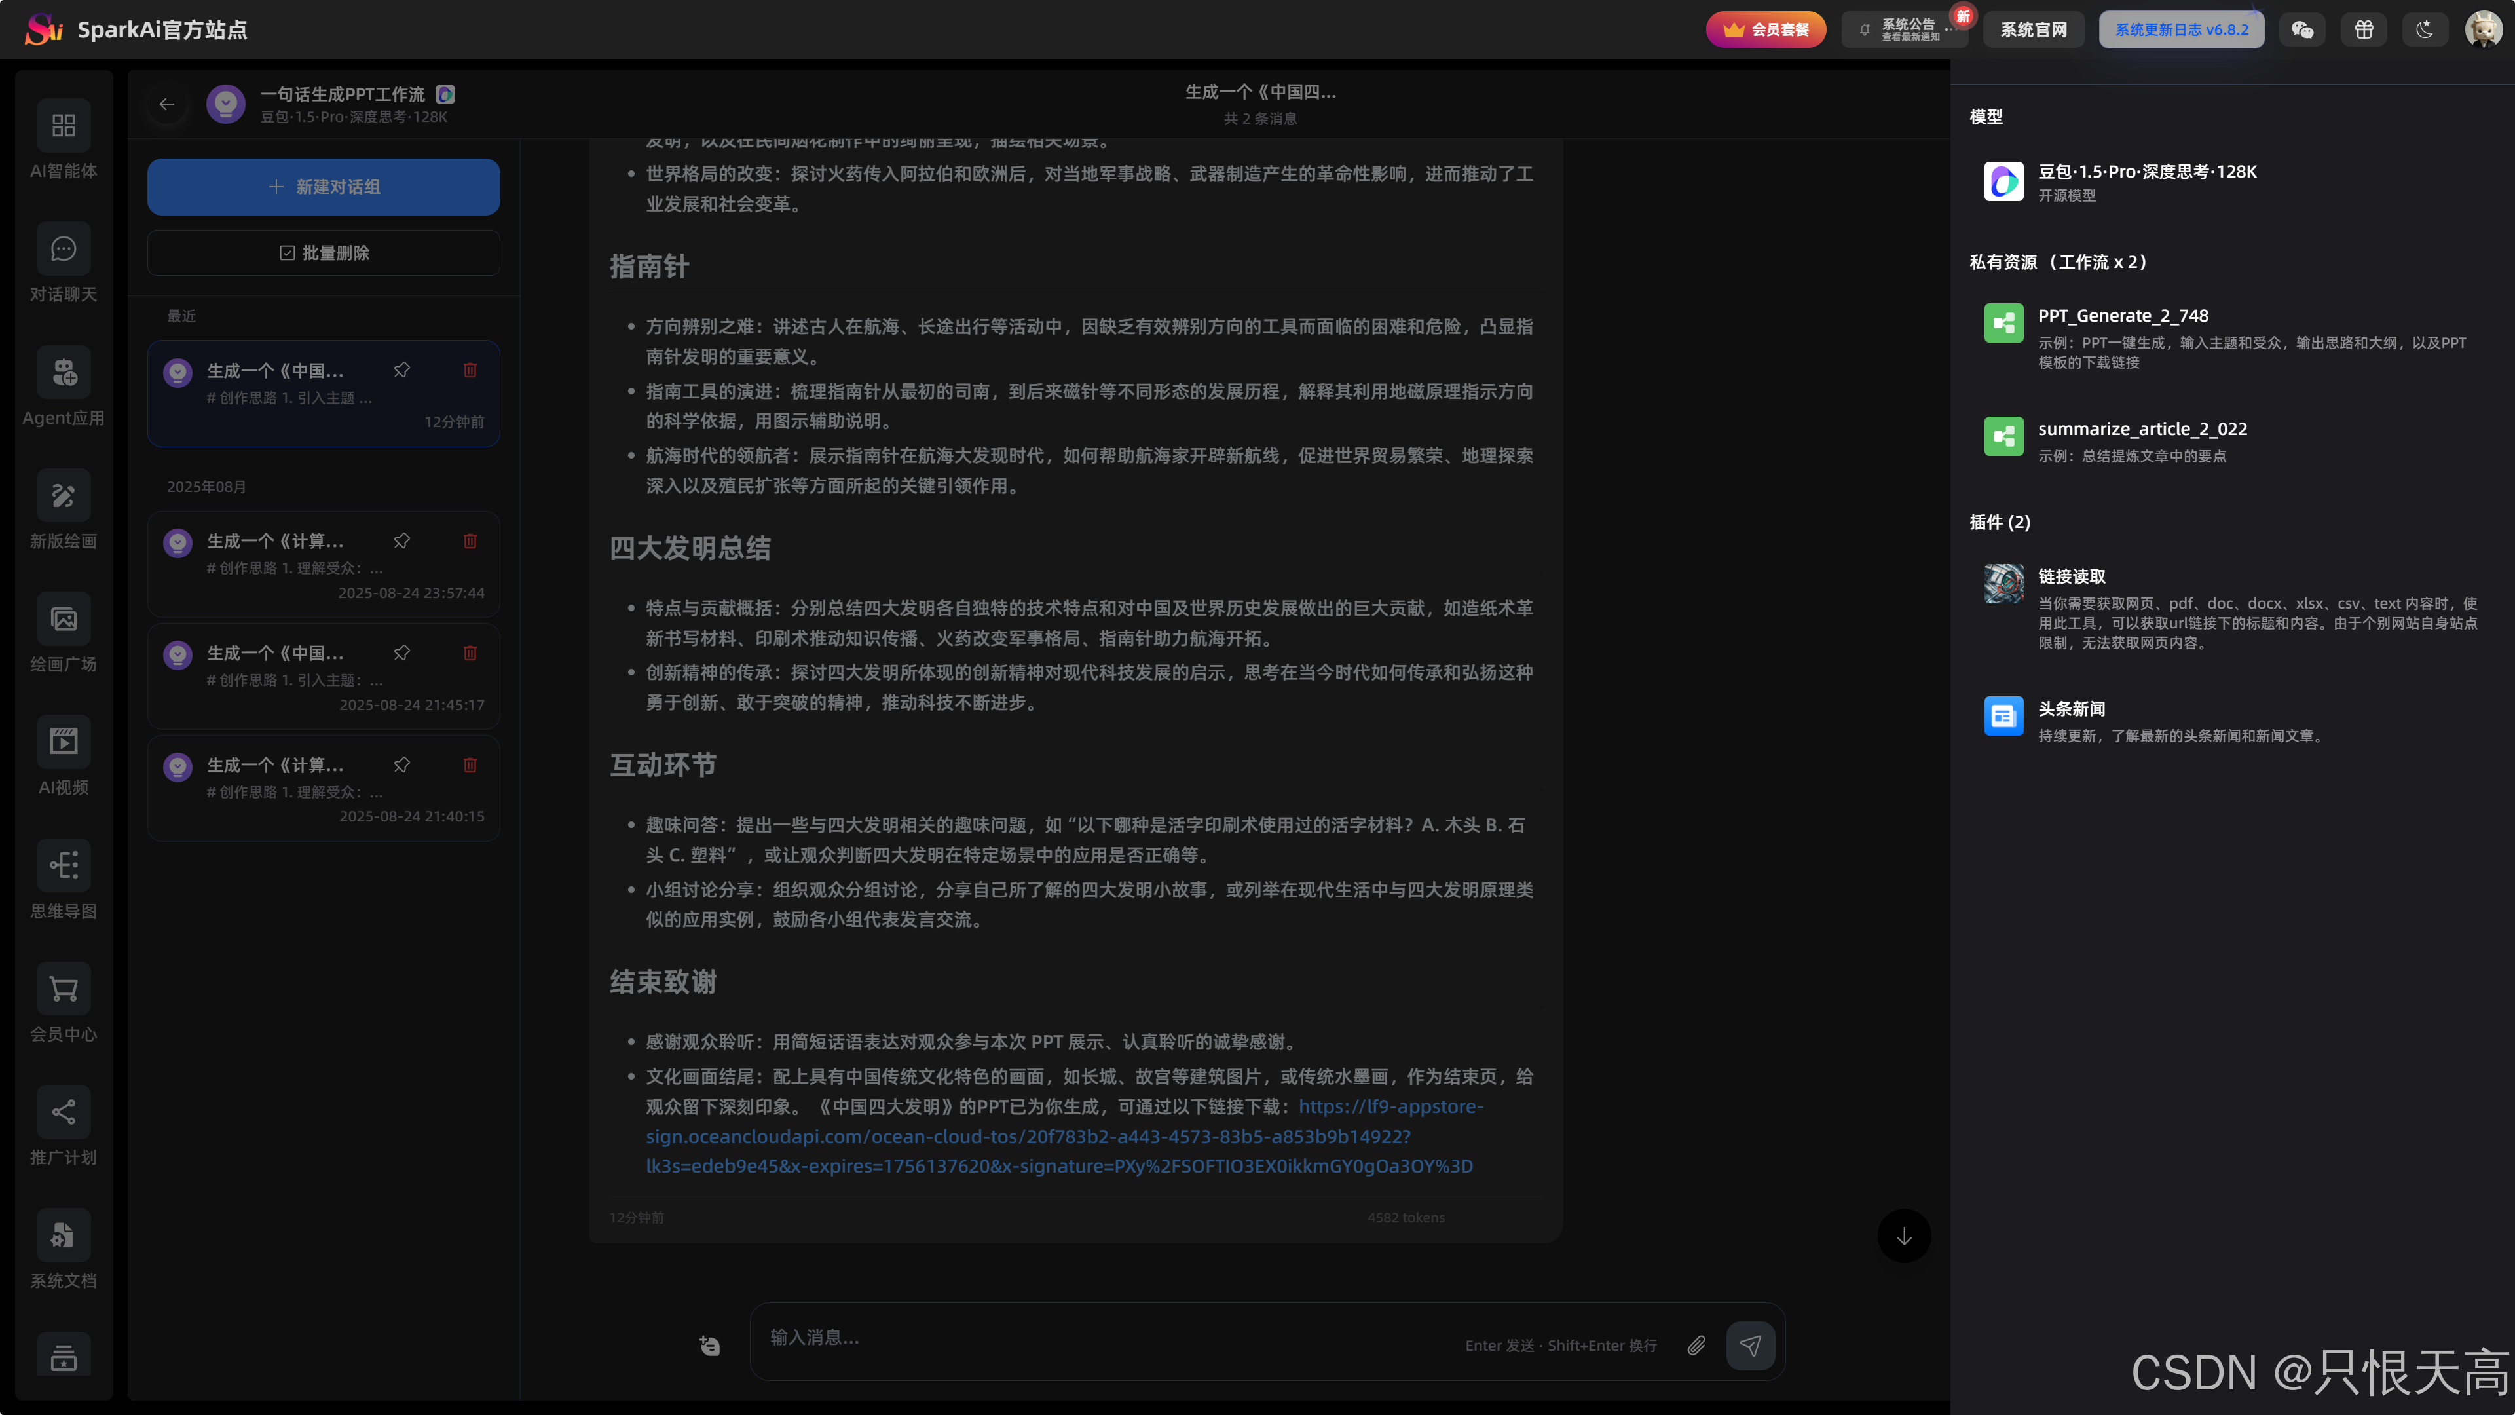2515x1415 pixels.
Task: Click the attachment paperclip icon
Action: [x=1697, y=1345]
